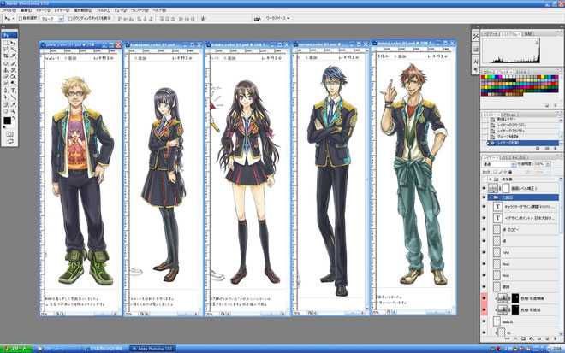
Task: Expand the 表情集 layer group
Action: [x=491, y=179]
